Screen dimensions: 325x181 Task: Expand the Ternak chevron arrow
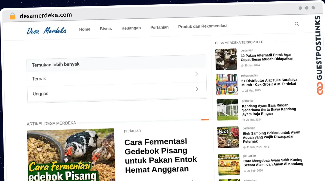coord(197,74)
